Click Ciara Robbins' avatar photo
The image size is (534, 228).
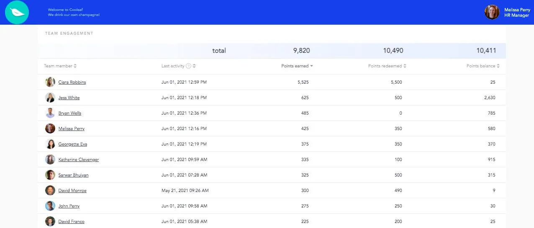(50, 82)
